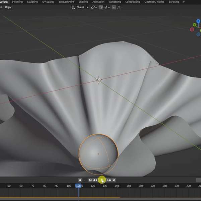This screenshot has height=201, width=201.
Task: Pause the animation playback
Action: point(102,180)
